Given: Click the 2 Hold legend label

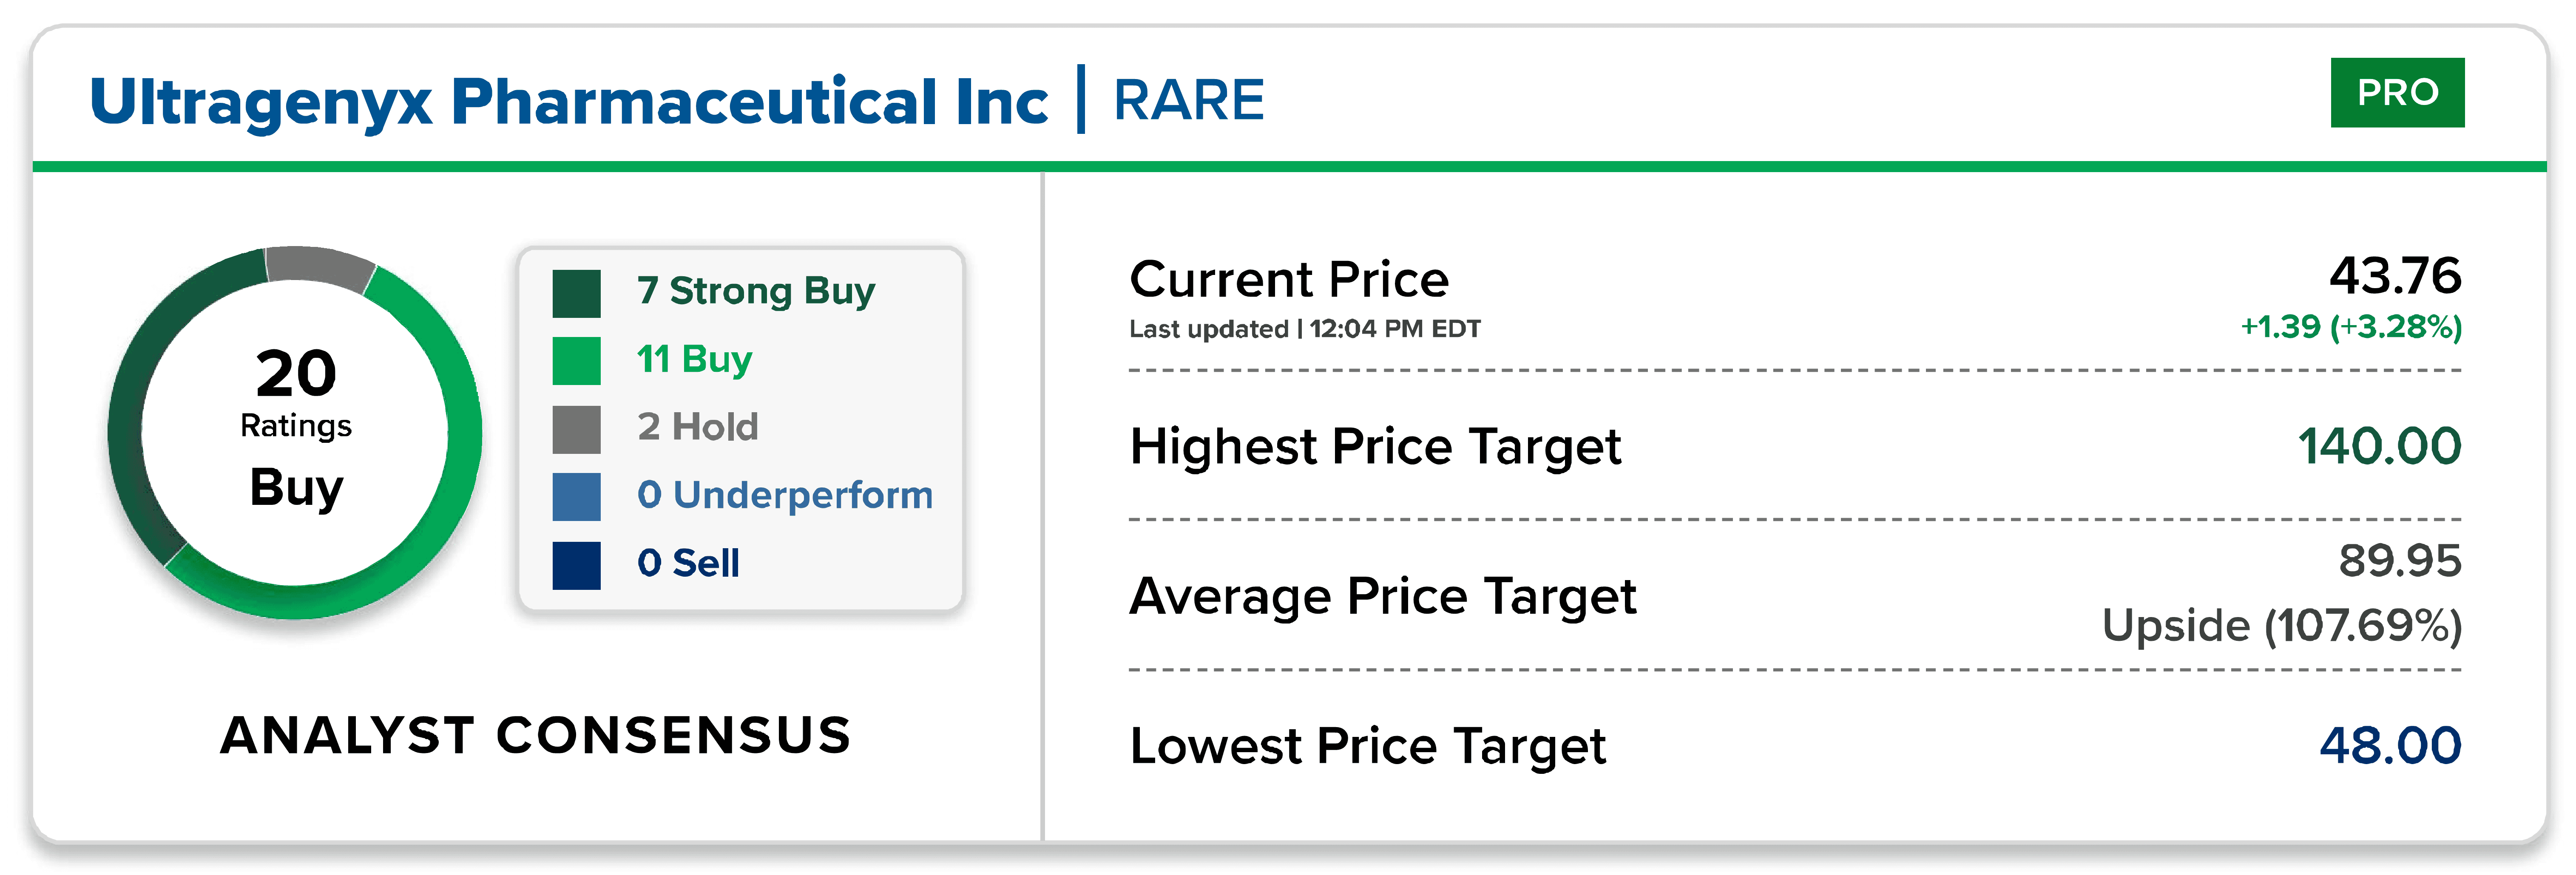Looking at the screenshot, I should [698, 427].
